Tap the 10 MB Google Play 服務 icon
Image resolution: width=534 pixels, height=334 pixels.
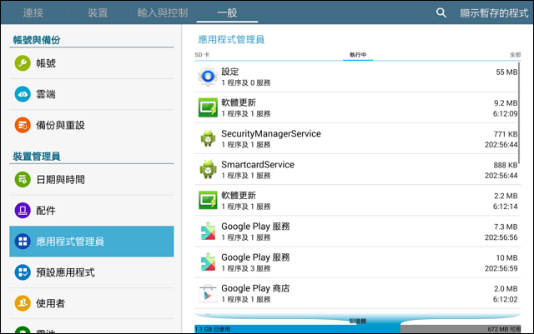tap(208, 262)
